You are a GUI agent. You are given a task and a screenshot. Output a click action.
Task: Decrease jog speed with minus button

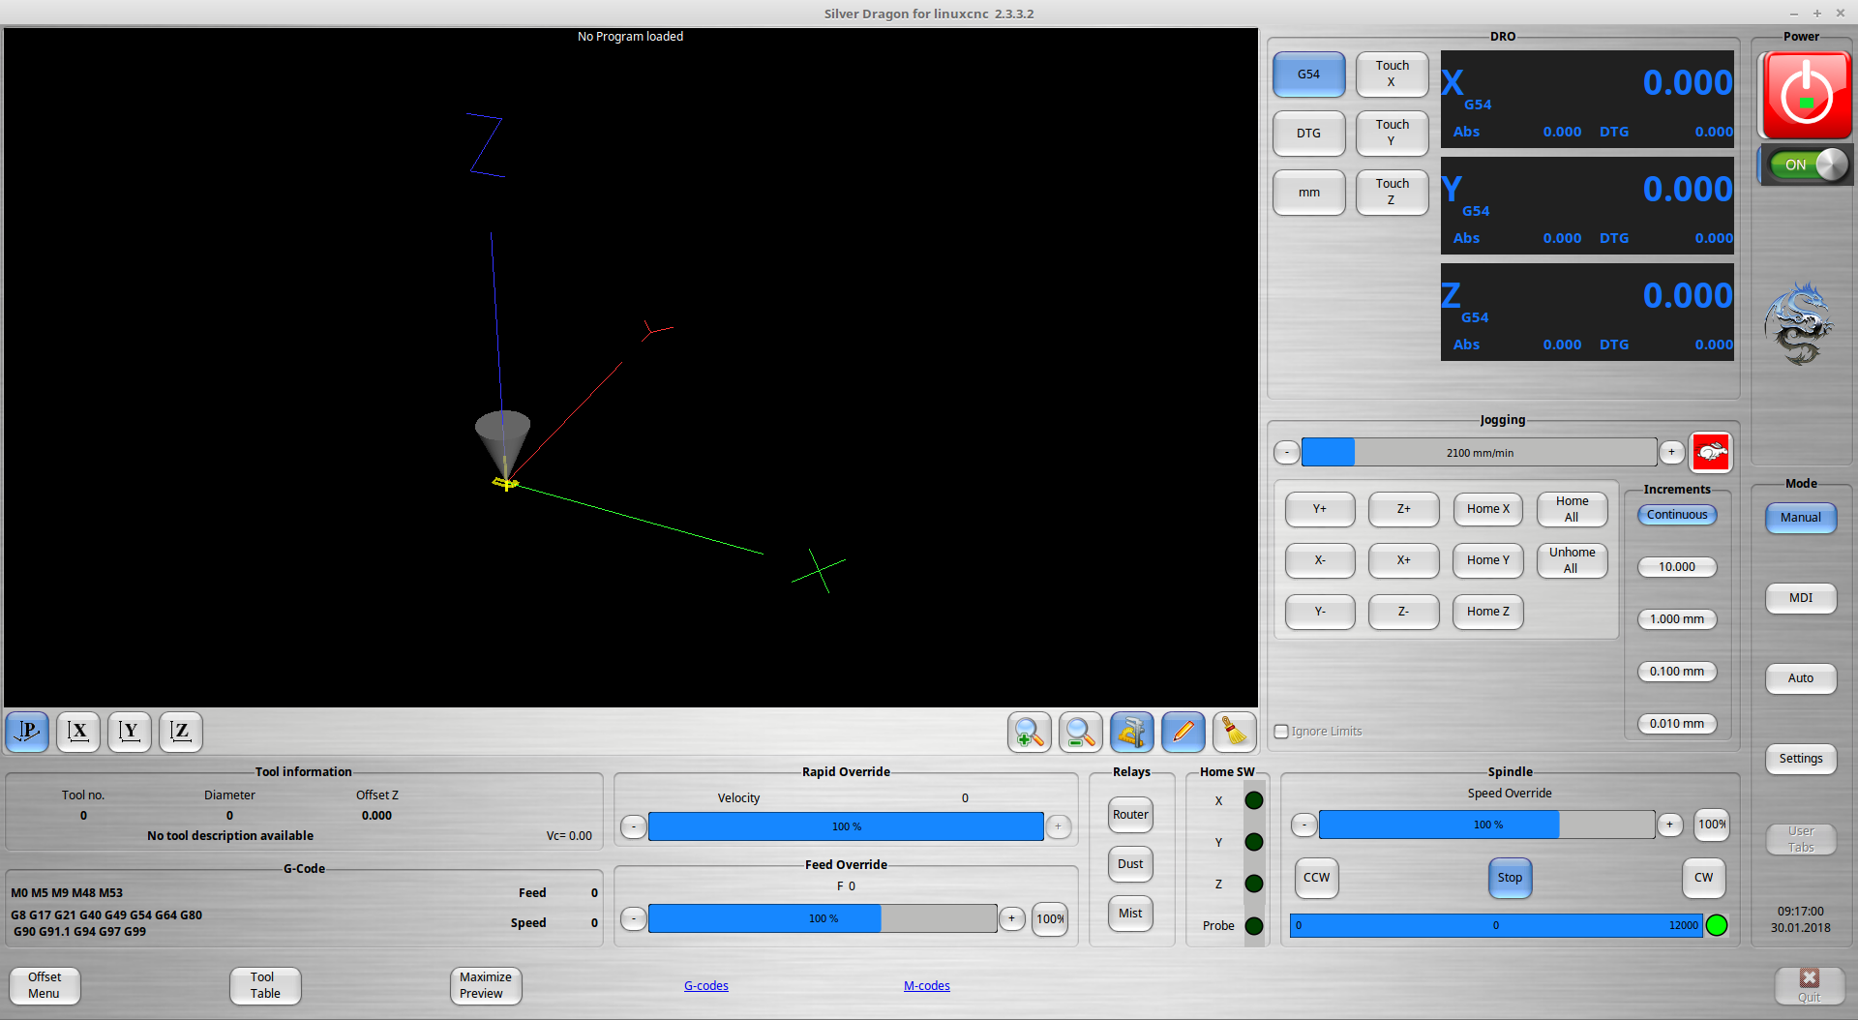(1286, 452)
